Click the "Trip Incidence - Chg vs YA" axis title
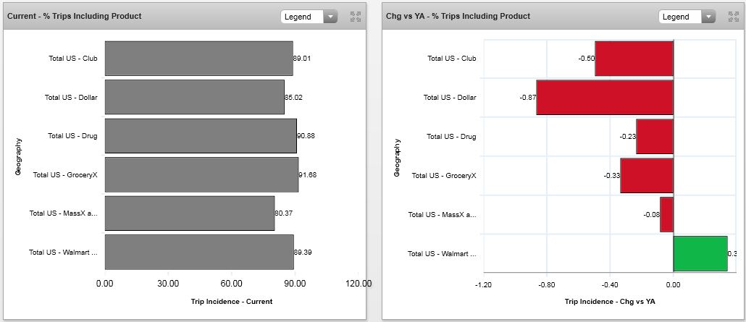 [610, 301]
